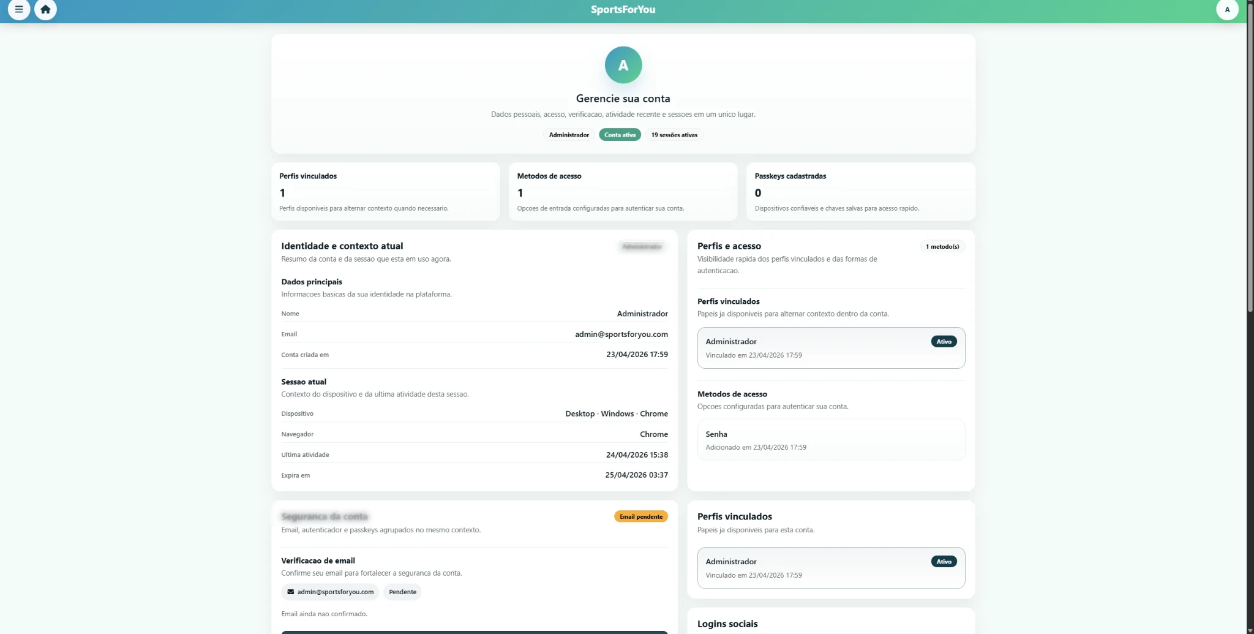Click the green Conta ativa badge
The image size is (1254, 634).
(x=620, y=135)
